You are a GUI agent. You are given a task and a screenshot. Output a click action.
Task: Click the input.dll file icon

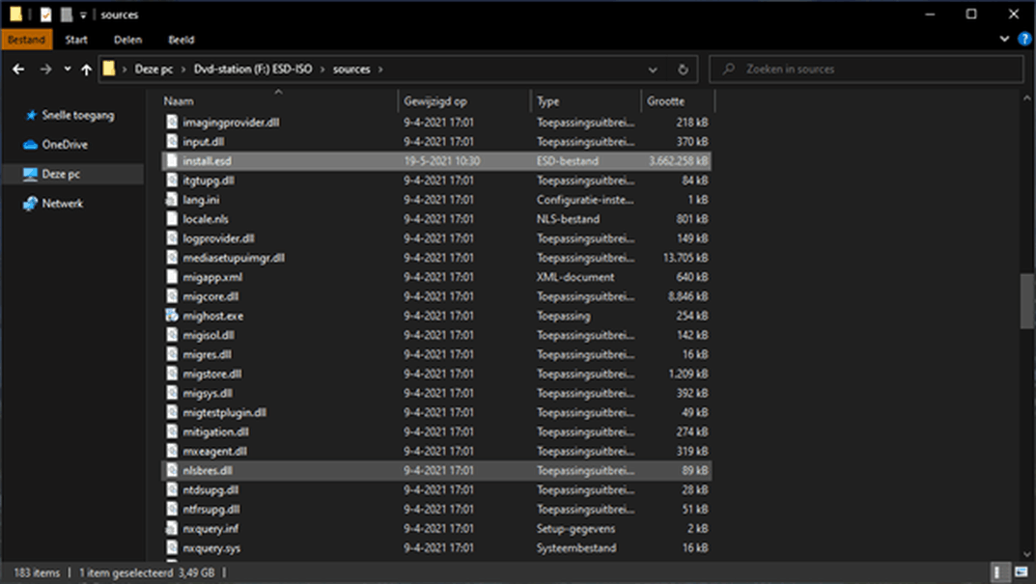pos(172,141)
